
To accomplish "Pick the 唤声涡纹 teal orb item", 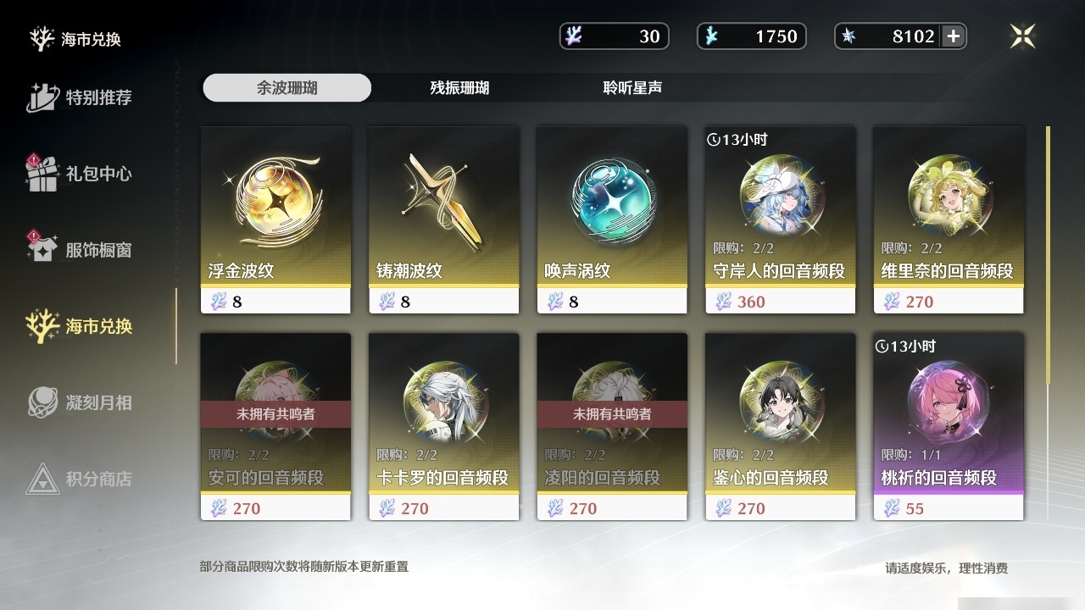I will pos(612,219).
